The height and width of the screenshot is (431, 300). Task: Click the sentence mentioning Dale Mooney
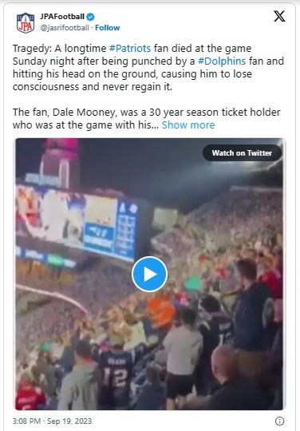(147, 118)
